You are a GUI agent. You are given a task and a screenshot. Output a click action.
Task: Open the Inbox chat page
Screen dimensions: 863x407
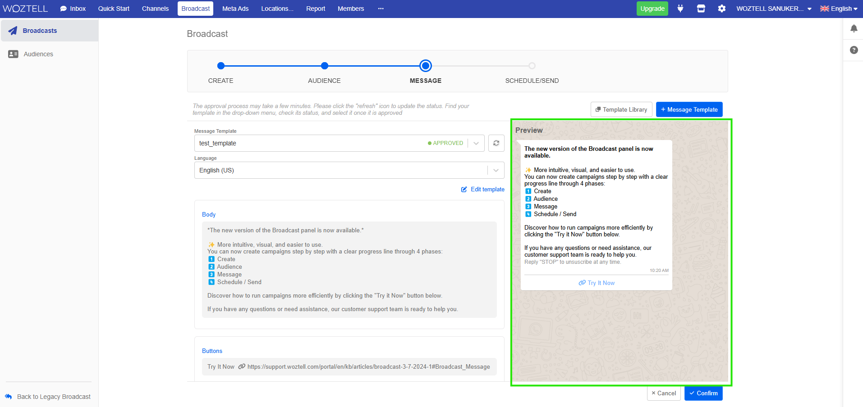pos(73,9)
